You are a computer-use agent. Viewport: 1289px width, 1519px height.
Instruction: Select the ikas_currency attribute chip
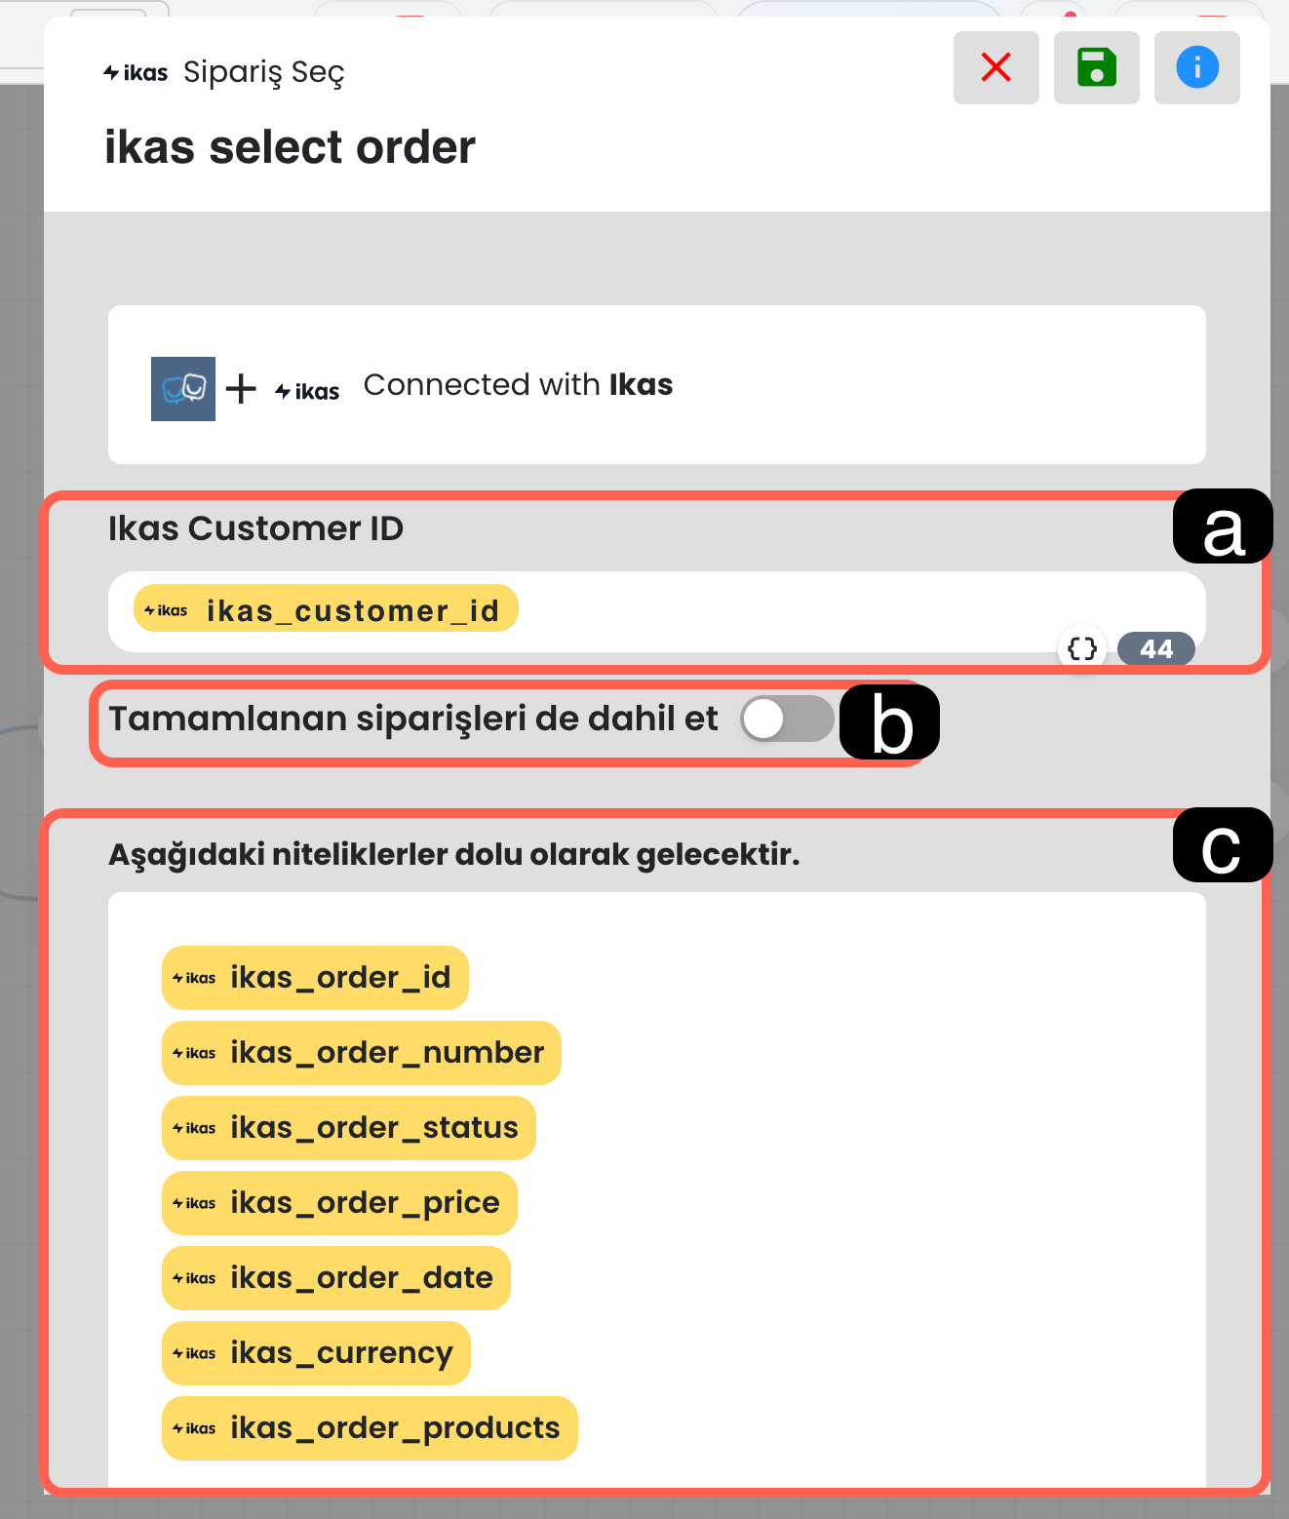click(316, 1353)
